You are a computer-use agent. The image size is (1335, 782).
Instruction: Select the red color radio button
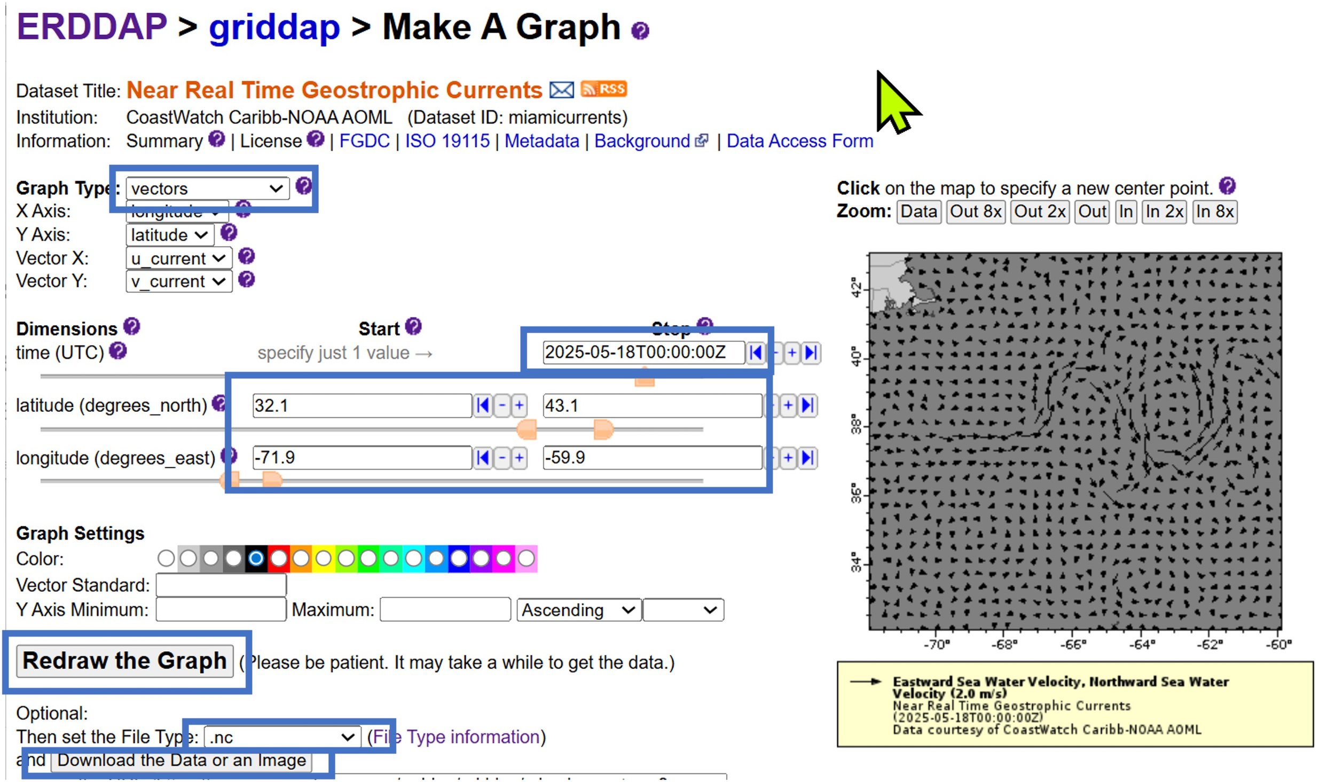(278, 558)
